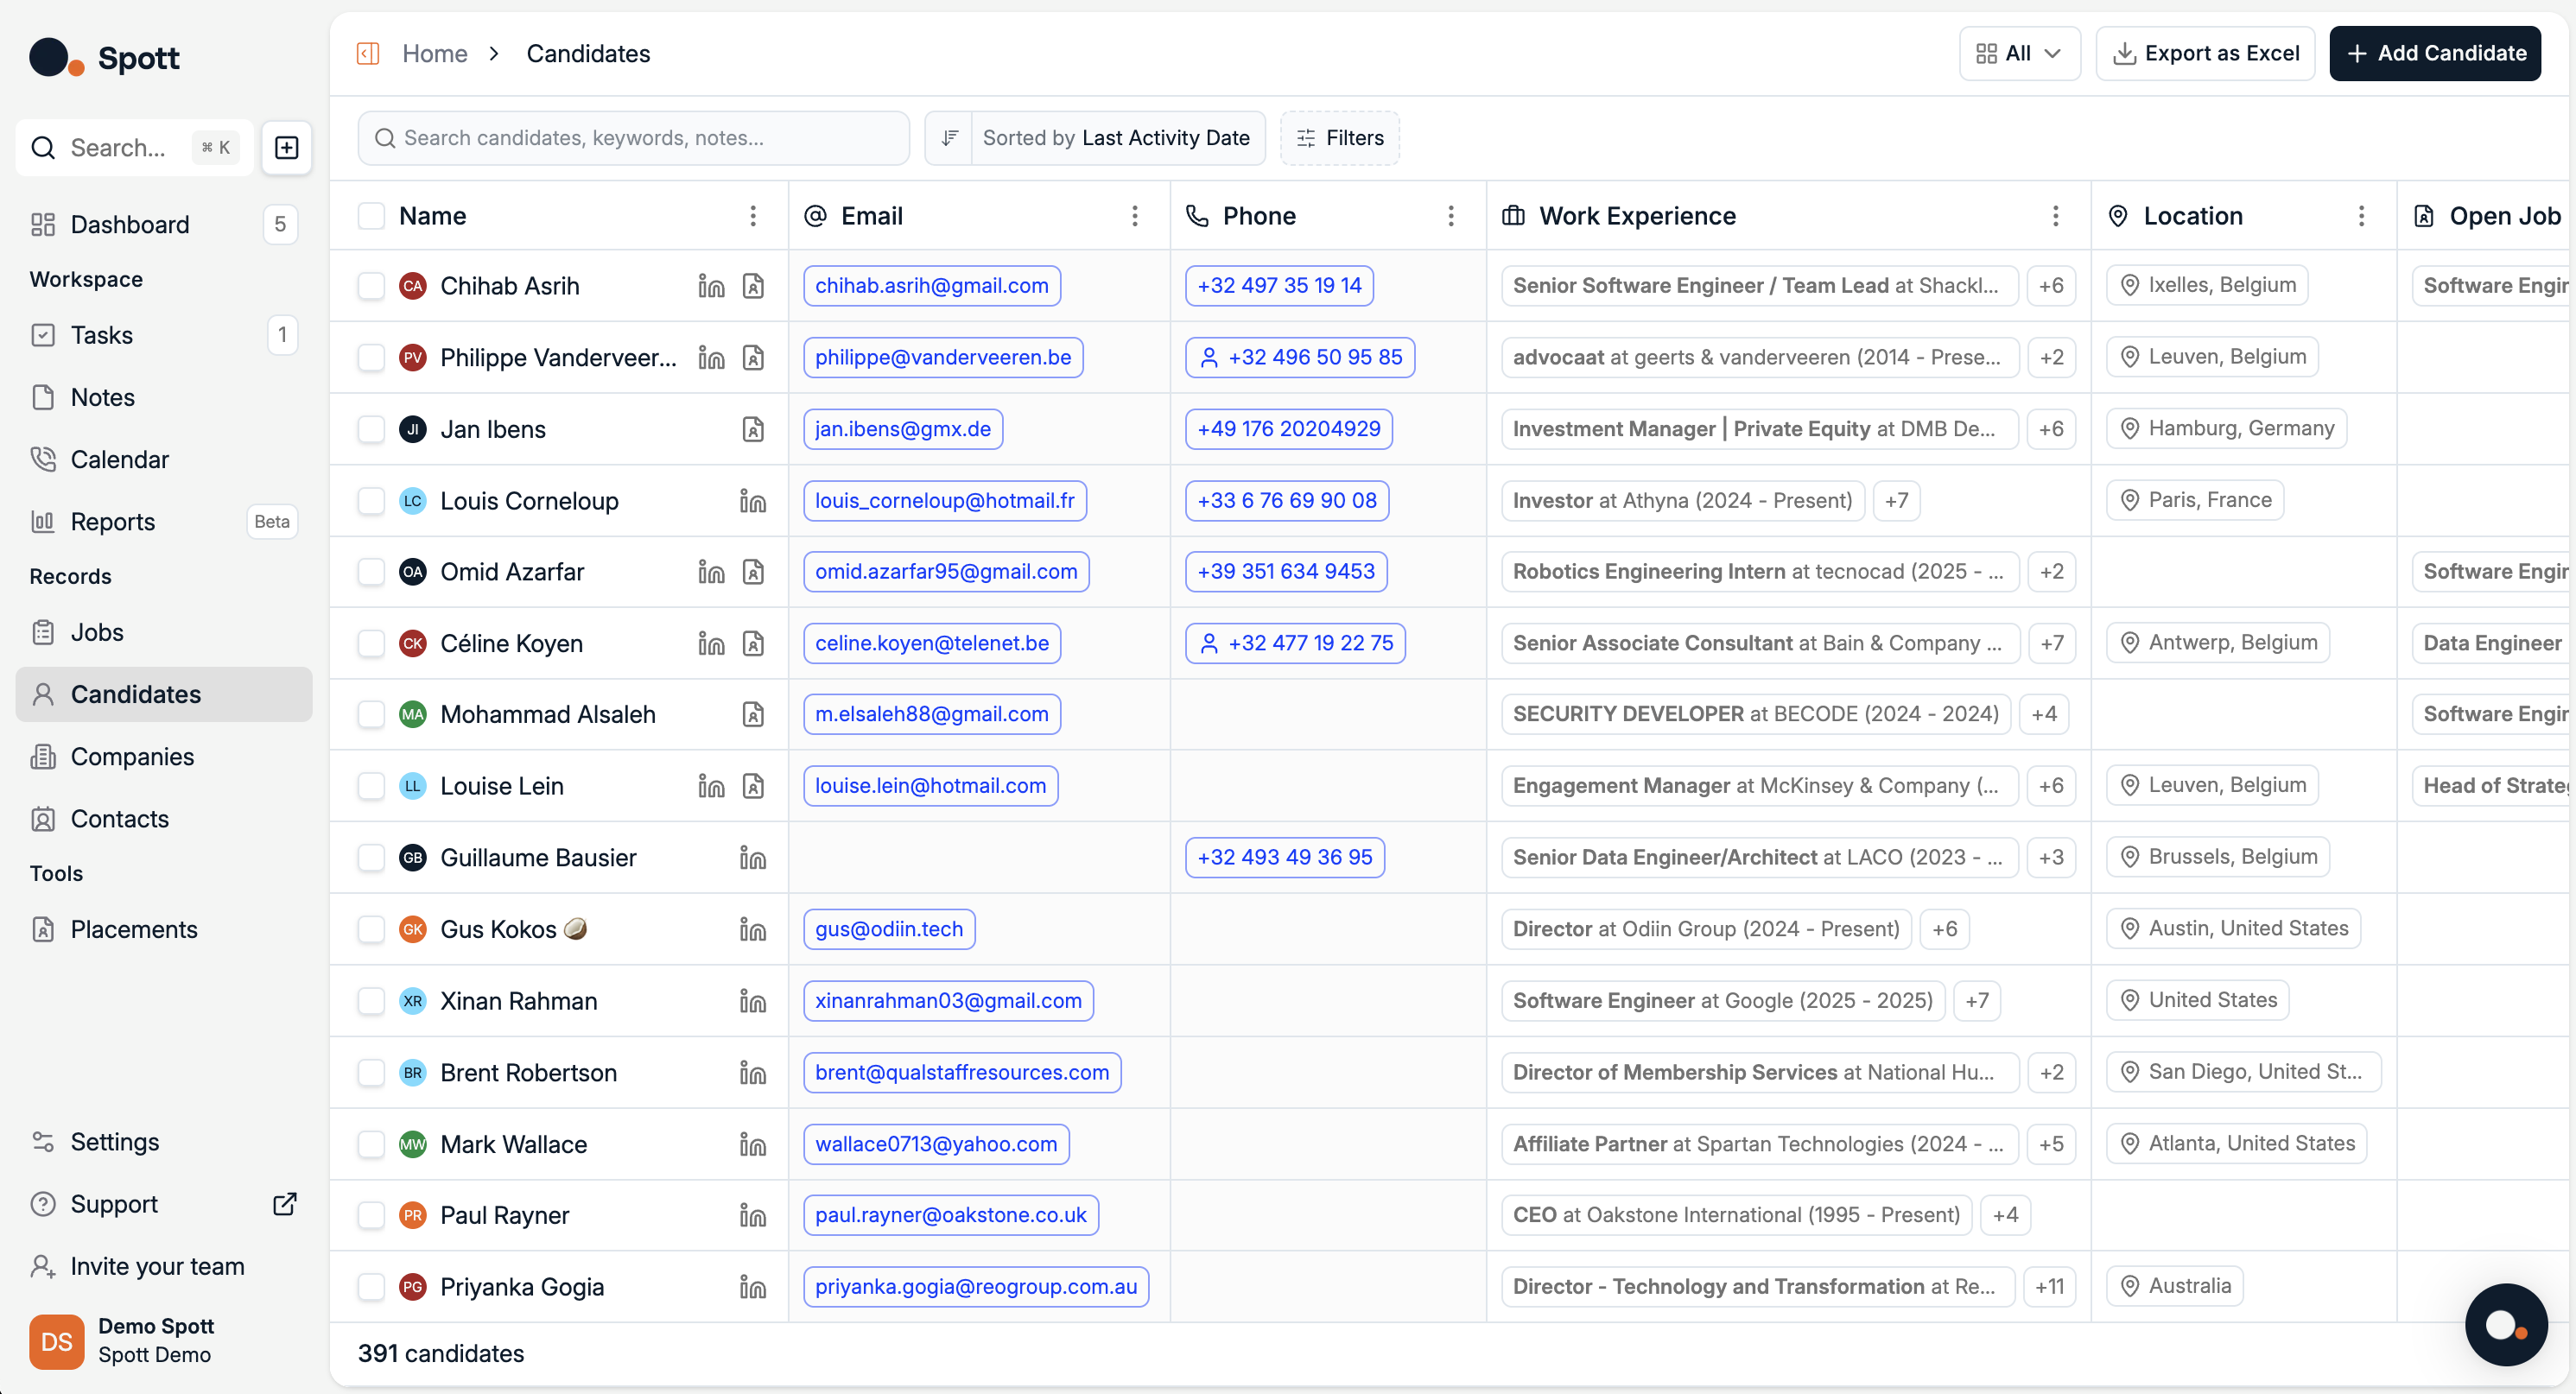Open Jobs in the sidebar
The height and width of the screenshot is (1394, 2576).
pyautogui.click(x=97, y=632)
